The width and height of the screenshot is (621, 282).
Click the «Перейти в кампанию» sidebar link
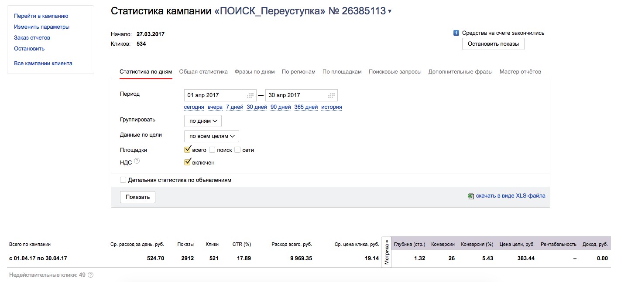pyautogui.click(x=41, y=16)
